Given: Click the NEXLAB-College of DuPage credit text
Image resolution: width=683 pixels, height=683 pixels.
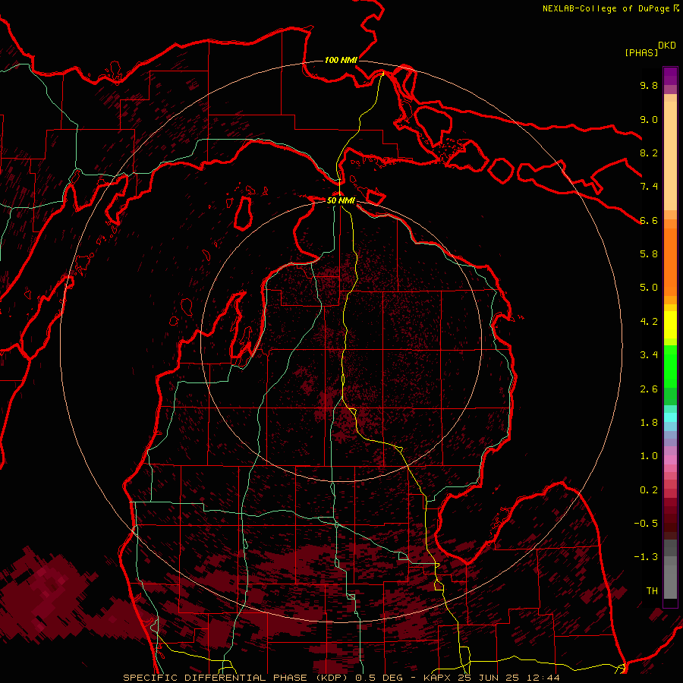Looking at the screenshot, I should point(606,8).
